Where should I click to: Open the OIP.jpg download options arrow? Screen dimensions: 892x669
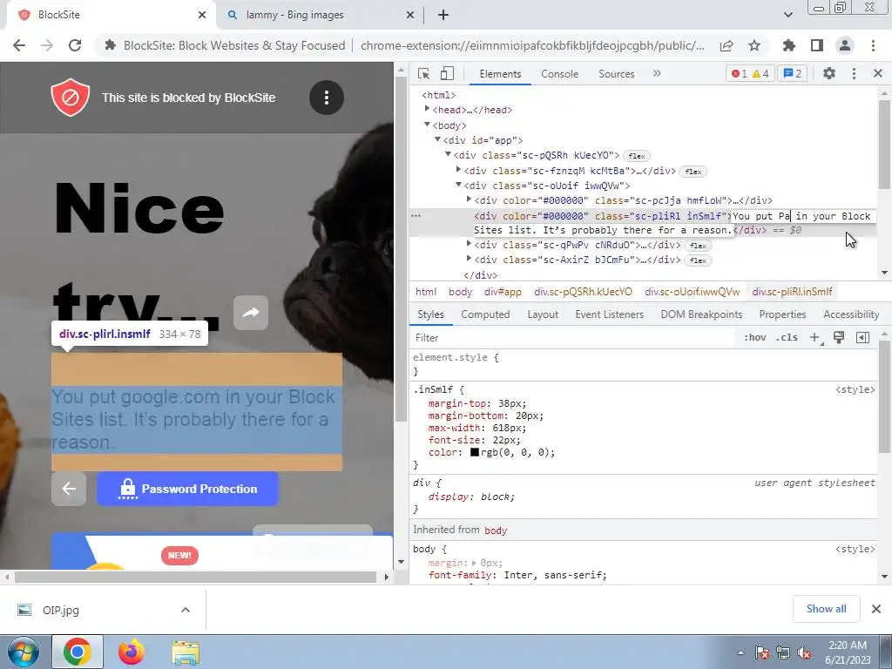coord(186,610)
